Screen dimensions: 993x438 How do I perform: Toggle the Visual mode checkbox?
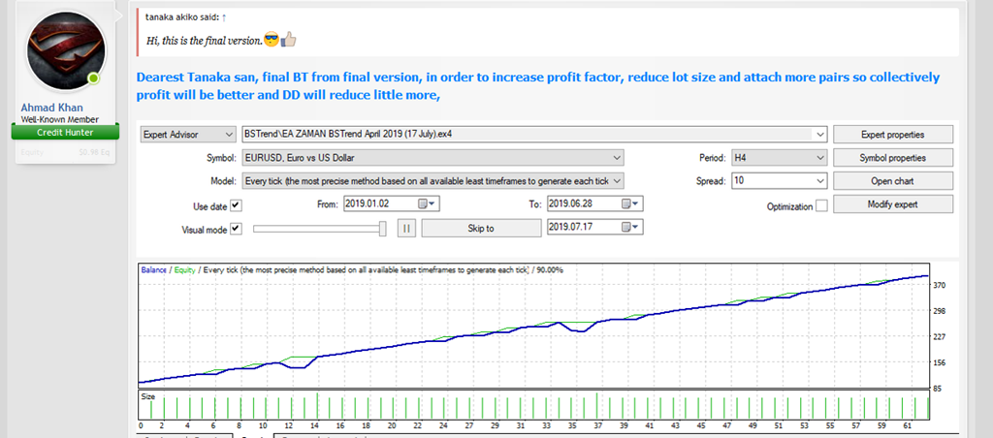point(237,229)
